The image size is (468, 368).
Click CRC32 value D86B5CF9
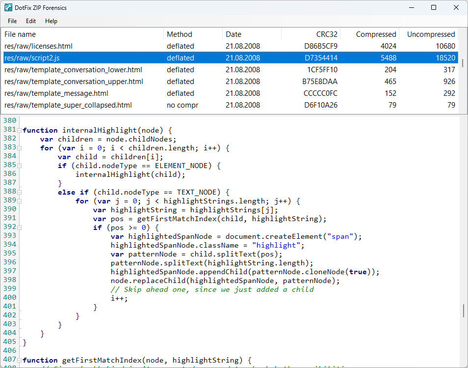321,46
